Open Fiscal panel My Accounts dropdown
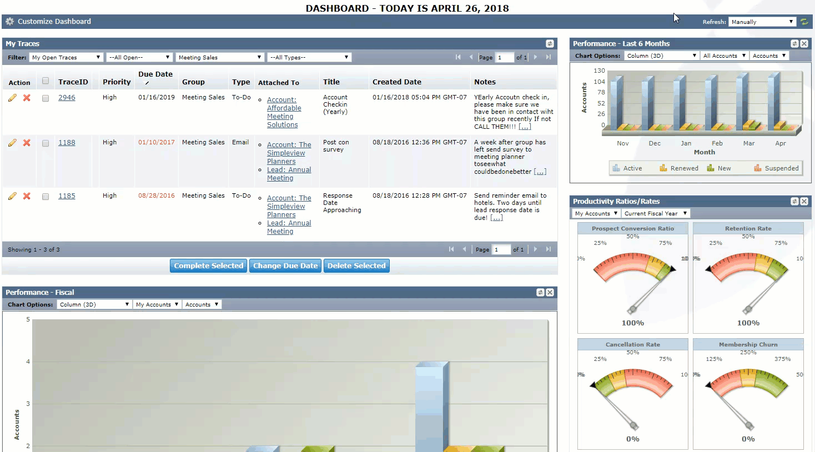815x452 pixels. point(157,304)
